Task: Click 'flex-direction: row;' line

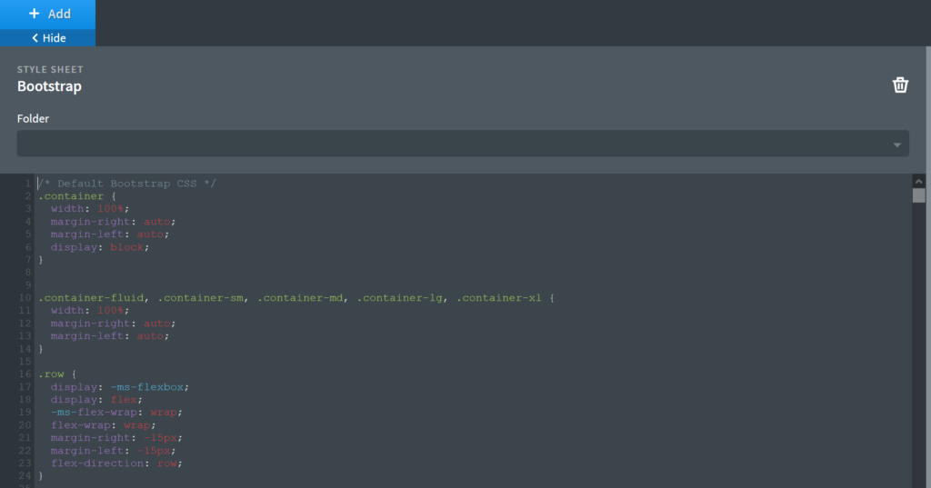Action: pos(116,463)
